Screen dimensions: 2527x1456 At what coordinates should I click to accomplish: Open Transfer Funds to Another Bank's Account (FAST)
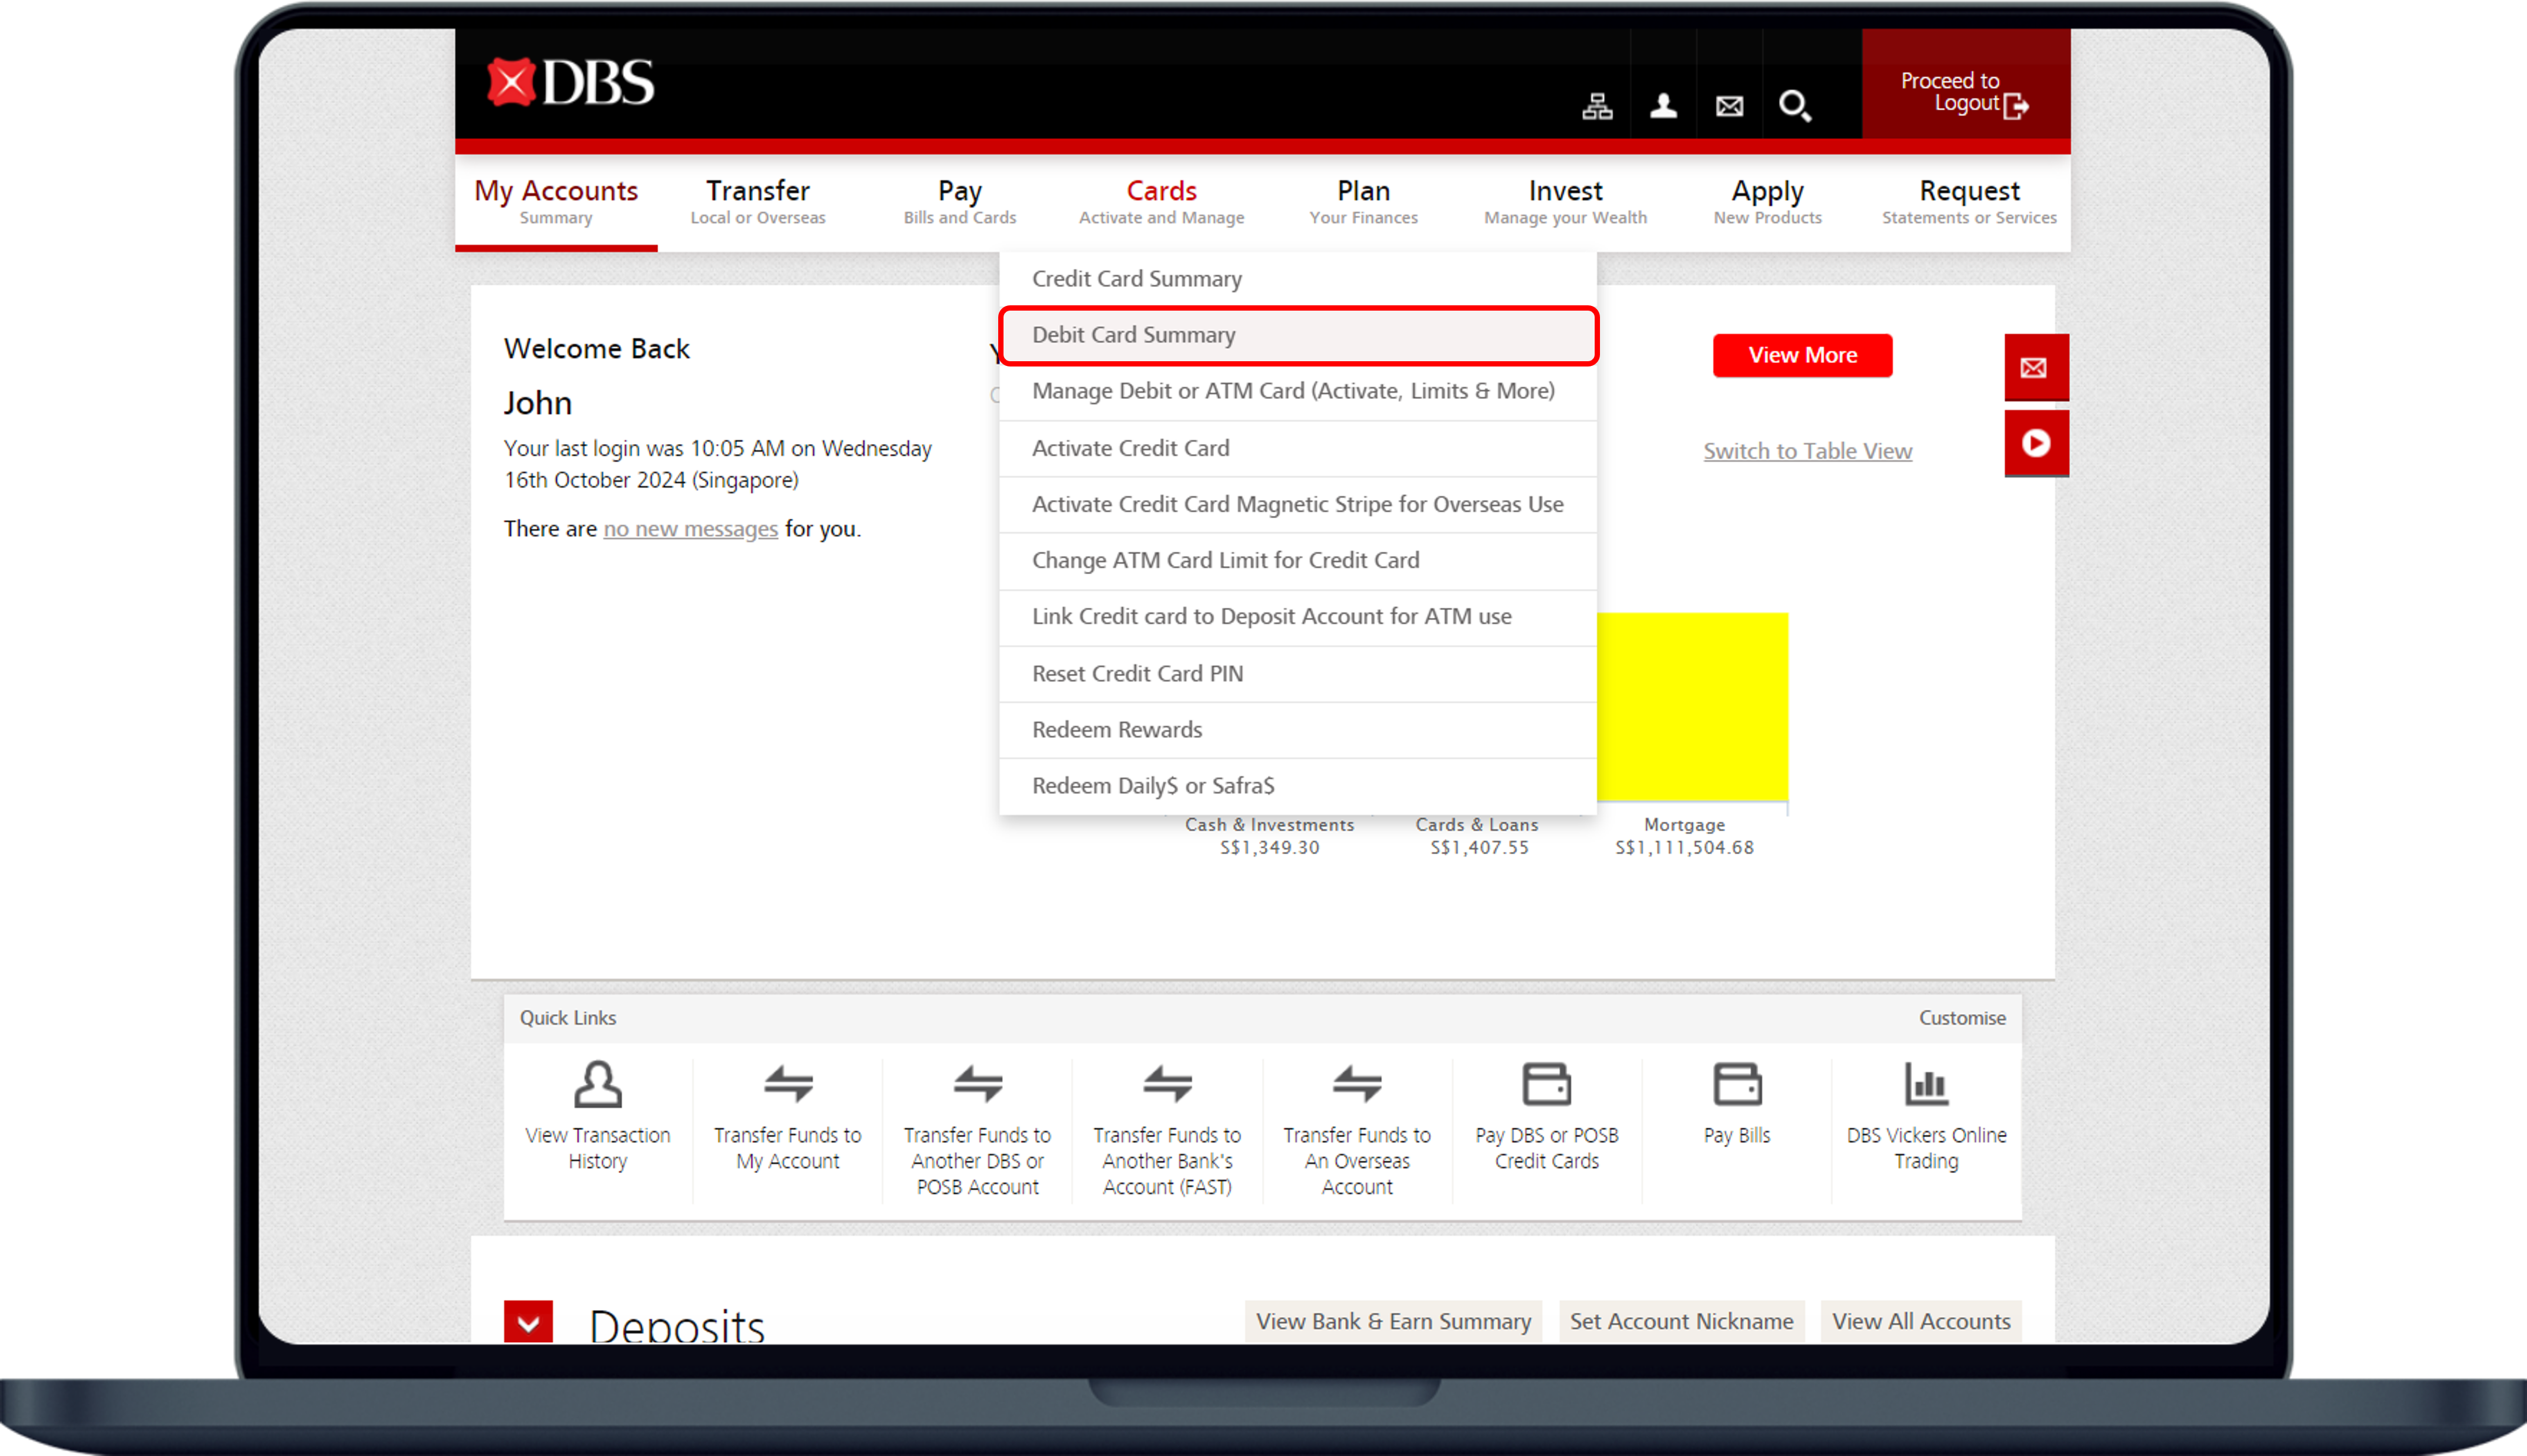(1168, 1130)
